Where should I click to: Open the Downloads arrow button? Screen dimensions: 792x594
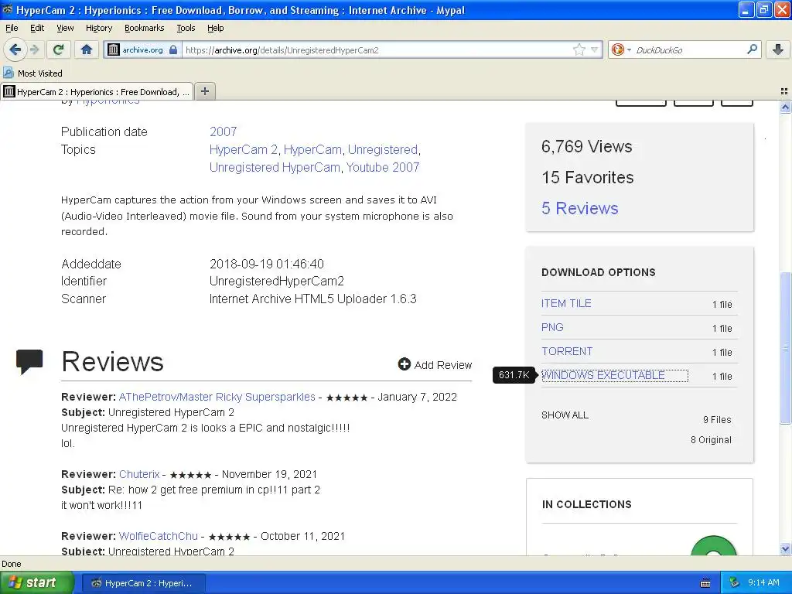(x=778, y=49)
